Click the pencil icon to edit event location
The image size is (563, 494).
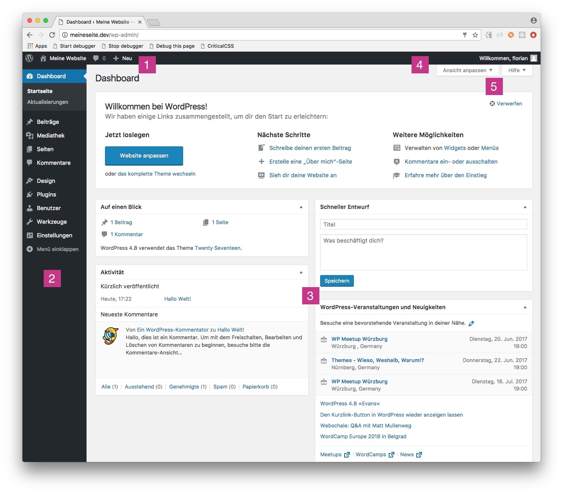coord(471,323)
